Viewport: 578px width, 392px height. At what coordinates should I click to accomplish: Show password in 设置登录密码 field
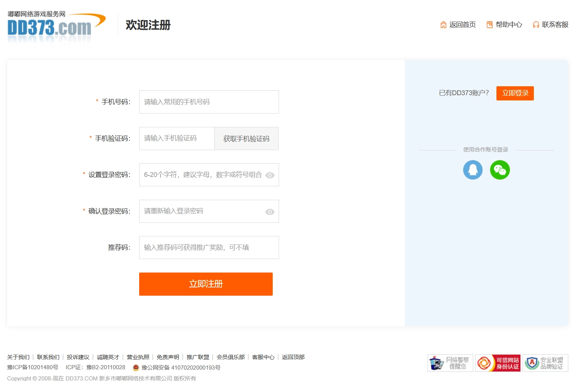[270, 175]
